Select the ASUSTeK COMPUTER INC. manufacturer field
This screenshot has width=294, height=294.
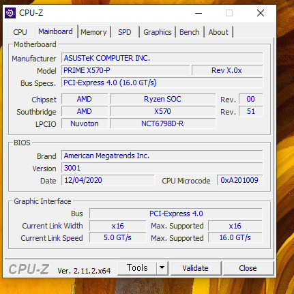click(162, 58)
